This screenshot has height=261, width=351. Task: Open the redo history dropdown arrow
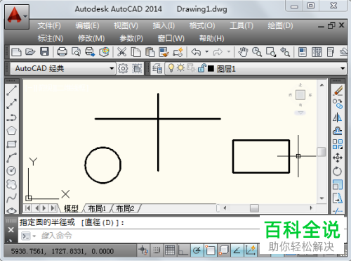229,51
